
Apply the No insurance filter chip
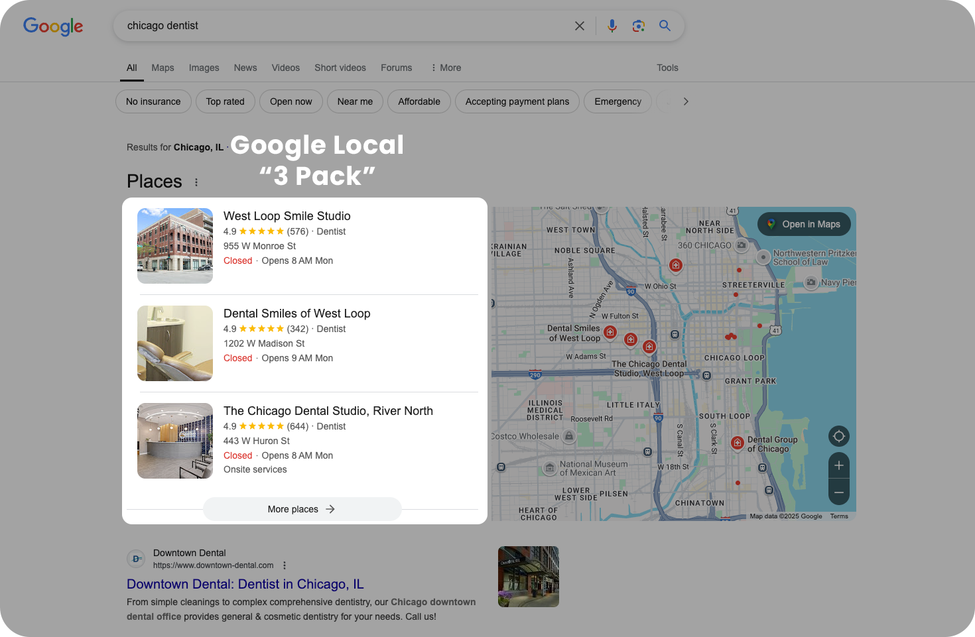tap(153, 101)
